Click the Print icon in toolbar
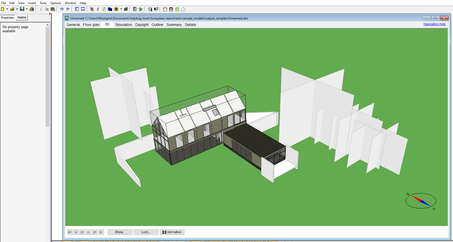Screen dimensions: 453x242 pyautogui.click(x=32, y=9)
